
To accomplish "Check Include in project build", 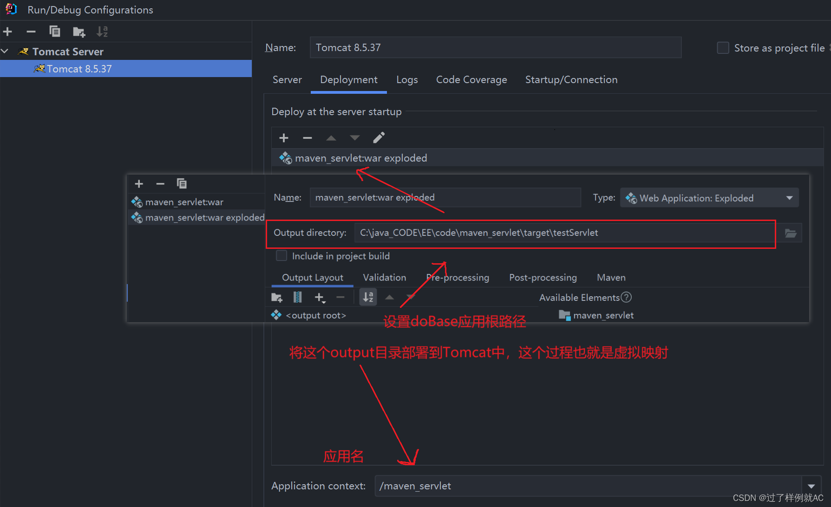I will tap(281, 255).
